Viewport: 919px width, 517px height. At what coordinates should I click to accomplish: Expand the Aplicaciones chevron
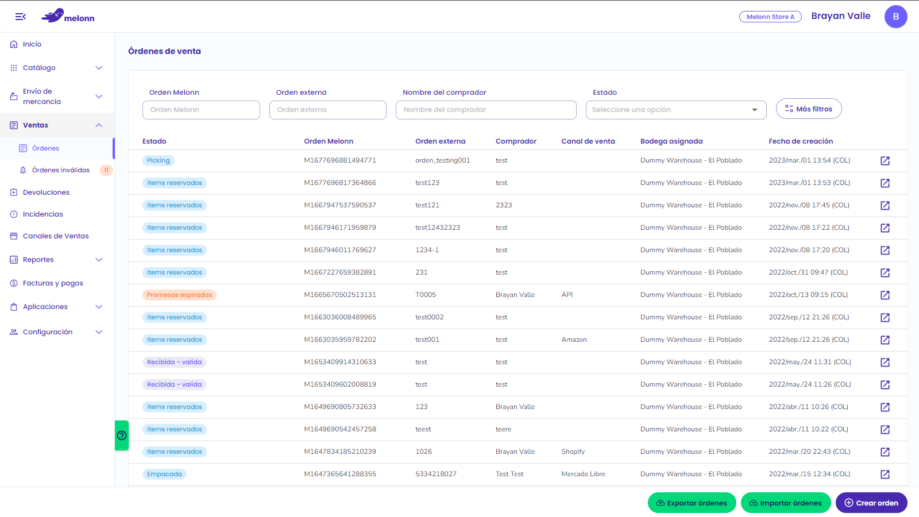tap(99, 307)
